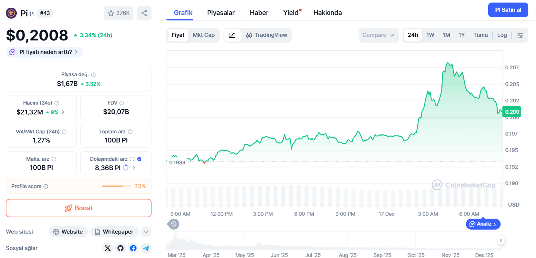This screenshot has width=536, height=258.
Task: Toggle chart to Mkt Cap
Action: [x=204, y=35]
